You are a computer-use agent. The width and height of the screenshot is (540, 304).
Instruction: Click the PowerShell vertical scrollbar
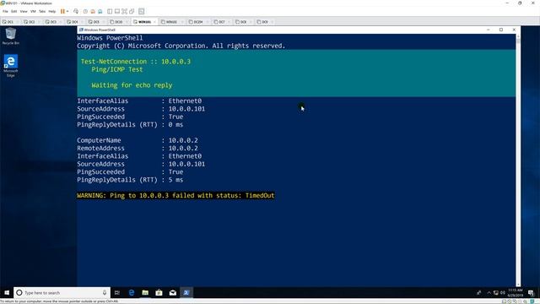[x=518, y=160]
